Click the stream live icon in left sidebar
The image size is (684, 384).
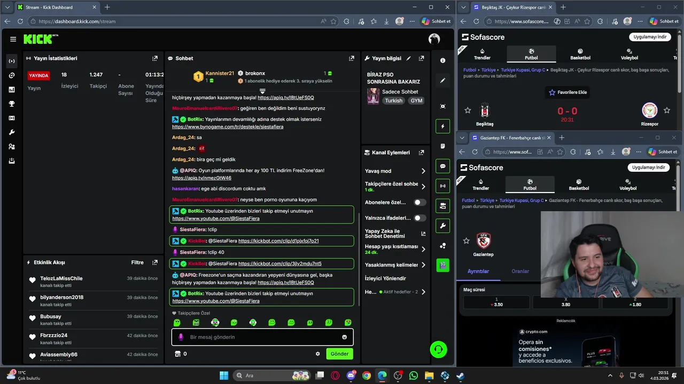pos(12,61)
